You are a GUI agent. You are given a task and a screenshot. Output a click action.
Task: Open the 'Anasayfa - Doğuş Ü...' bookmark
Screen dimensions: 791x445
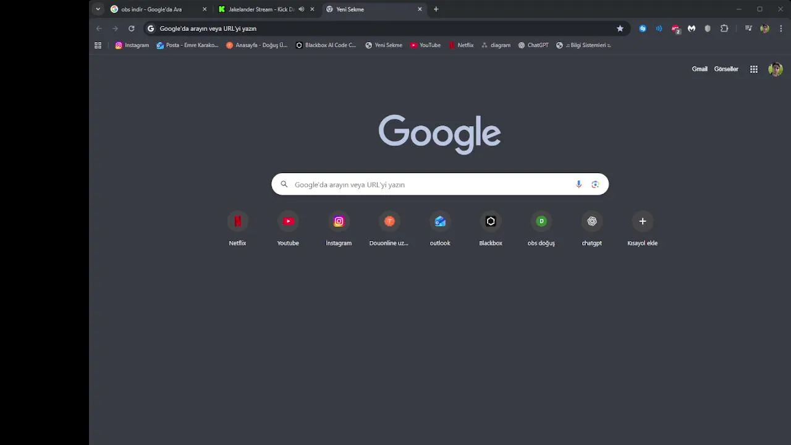coord(256,45)
